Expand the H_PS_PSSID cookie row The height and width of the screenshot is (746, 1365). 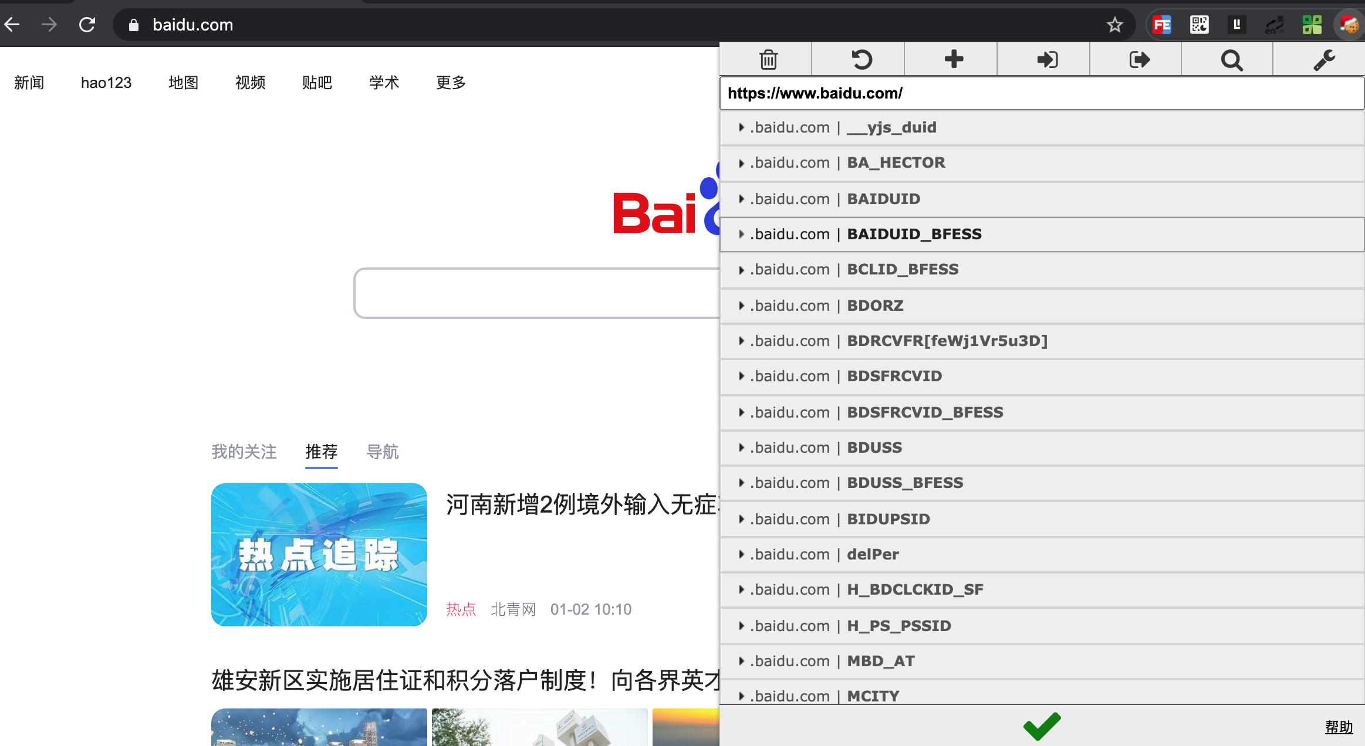(x=1042, y=626)
